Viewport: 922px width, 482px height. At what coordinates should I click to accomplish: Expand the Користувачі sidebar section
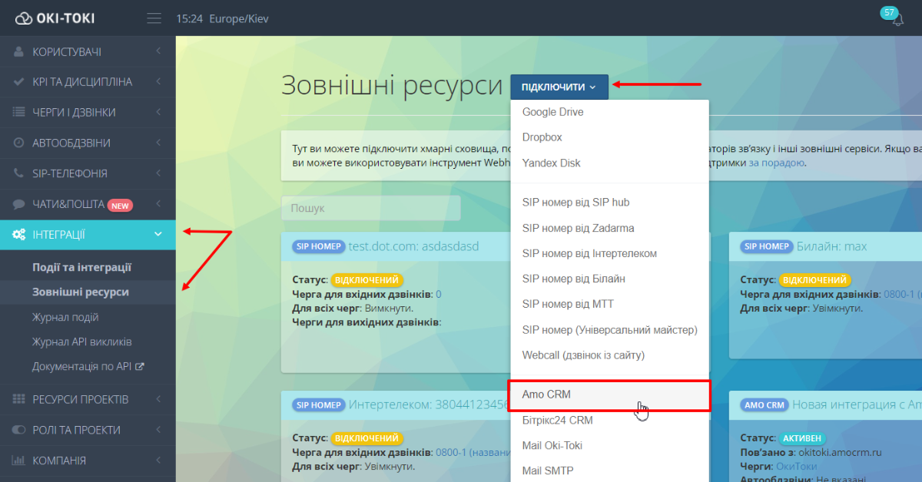point(88,51)
